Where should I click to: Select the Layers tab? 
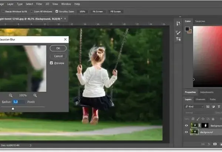coord(188,99)
